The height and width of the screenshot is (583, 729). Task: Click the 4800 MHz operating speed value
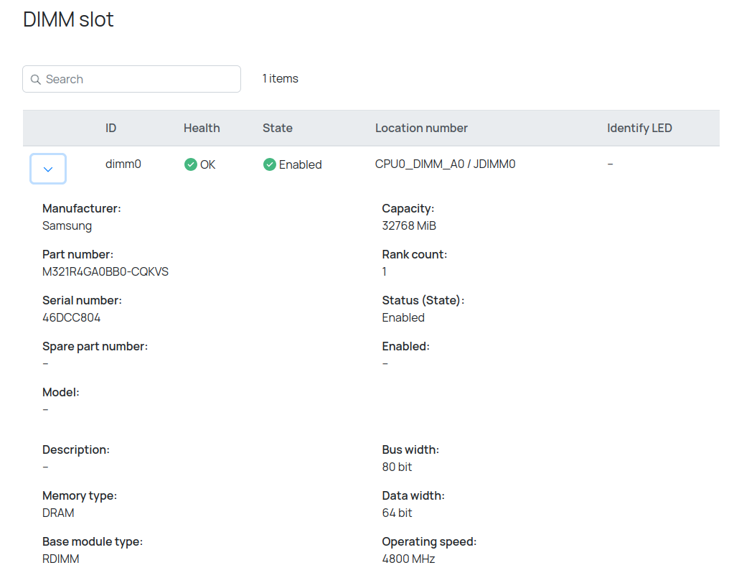[408, 559]
